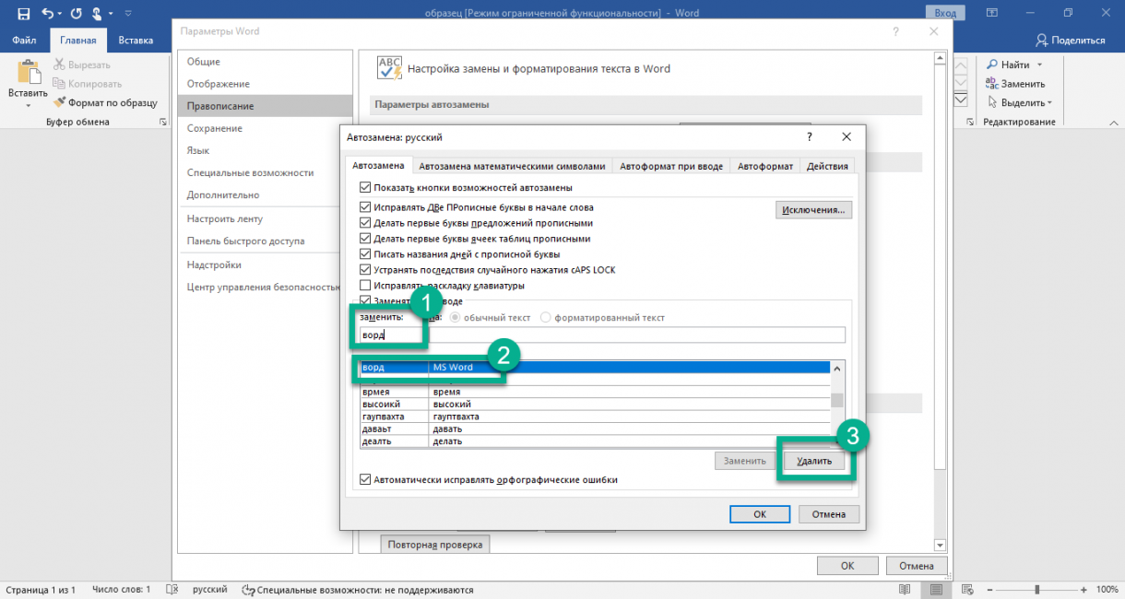The height and width of the screenshot is (599, 1125).
Task: Toggle 'Показать кнопки возможностей автозамены' checkbox
Action: click(x=365, y=187)
